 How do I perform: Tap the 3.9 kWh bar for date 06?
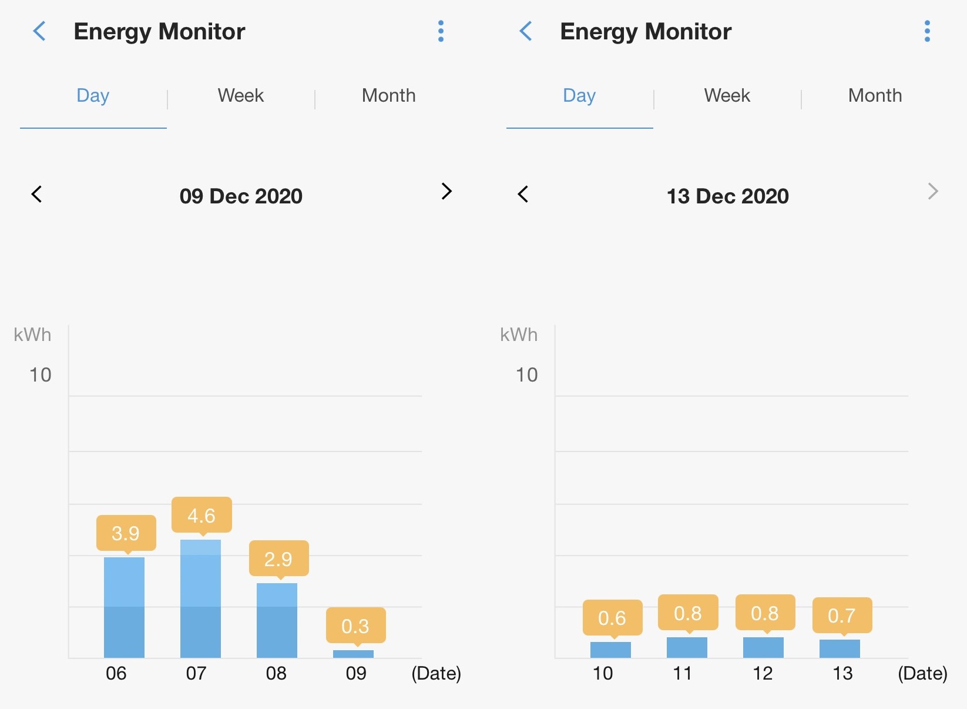point(124,607)
